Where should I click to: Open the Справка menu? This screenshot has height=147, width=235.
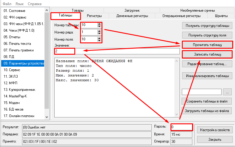pos(35,4)
